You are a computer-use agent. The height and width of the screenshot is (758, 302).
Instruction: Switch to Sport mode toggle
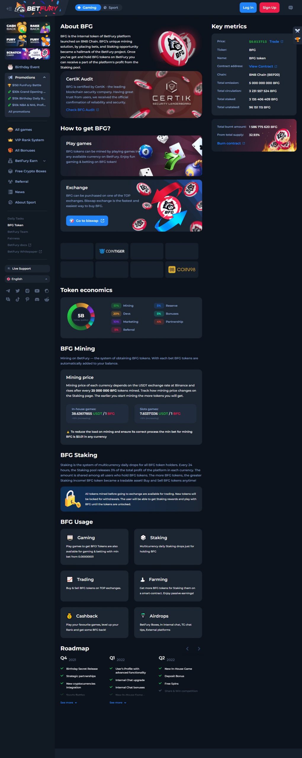tap(111, 8)
